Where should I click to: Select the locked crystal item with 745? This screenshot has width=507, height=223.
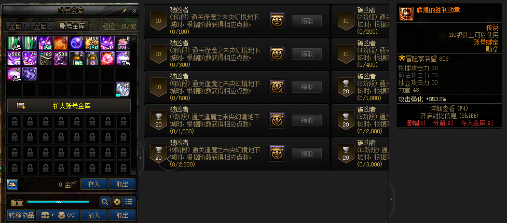click(123, 90)
